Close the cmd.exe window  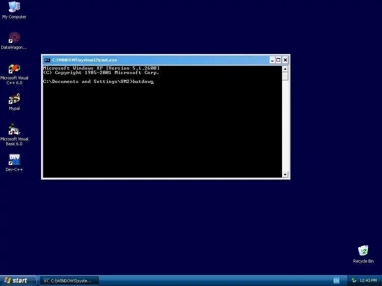[x=285, y=60]
